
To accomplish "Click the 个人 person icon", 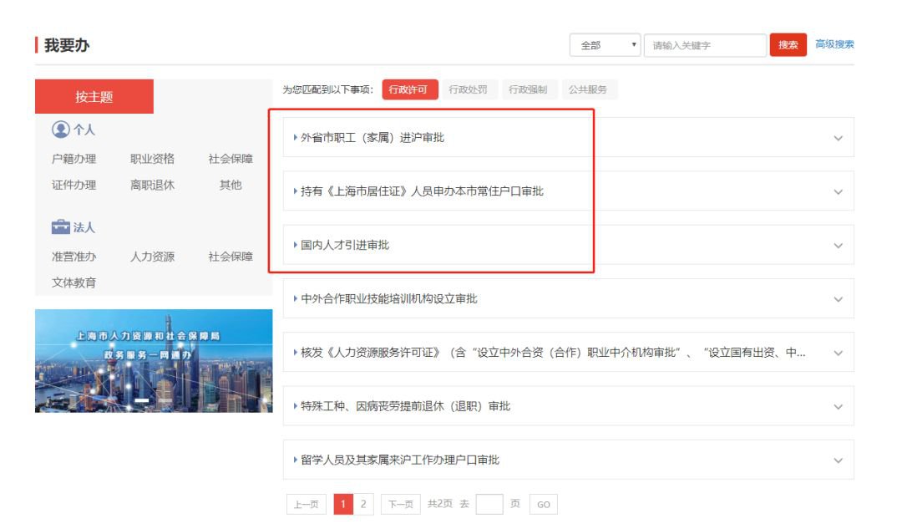I will click(x=60, y=130).
